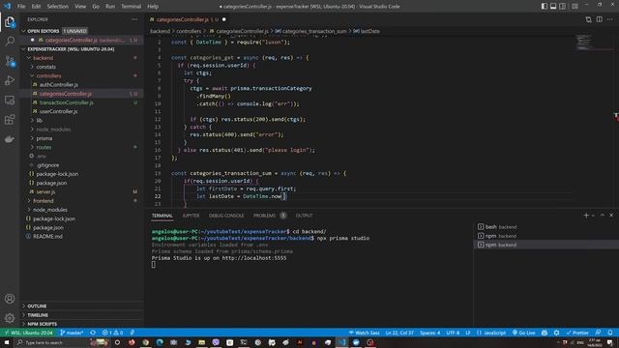Click Go Live in status bar
This screenshot has height=348, width=619.
[x=523, y=333]
